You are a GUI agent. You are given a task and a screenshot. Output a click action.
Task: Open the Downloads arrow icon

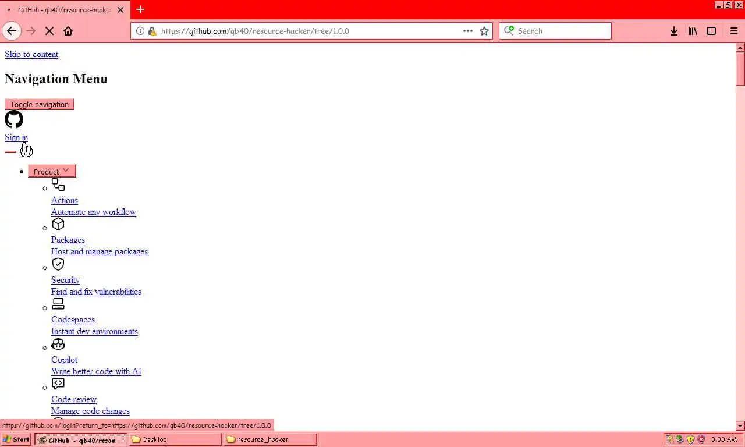click(674, 31)
